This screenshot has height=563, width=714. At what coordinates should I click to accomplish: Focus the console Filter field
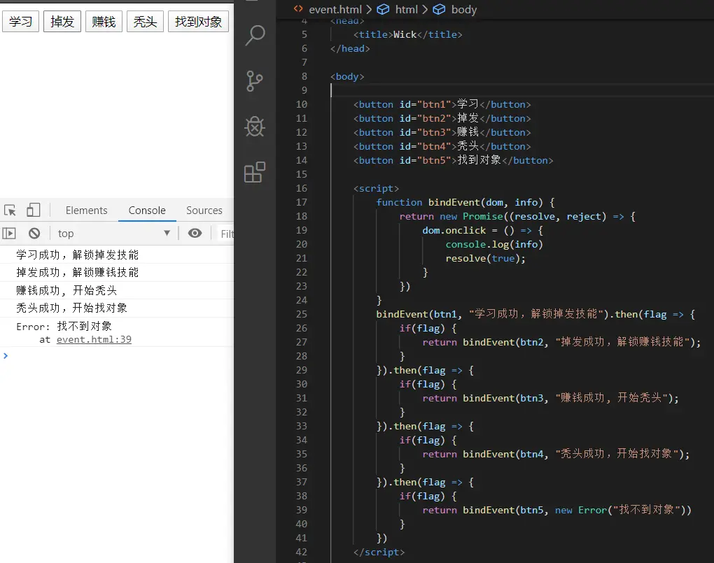click(226, 234)
